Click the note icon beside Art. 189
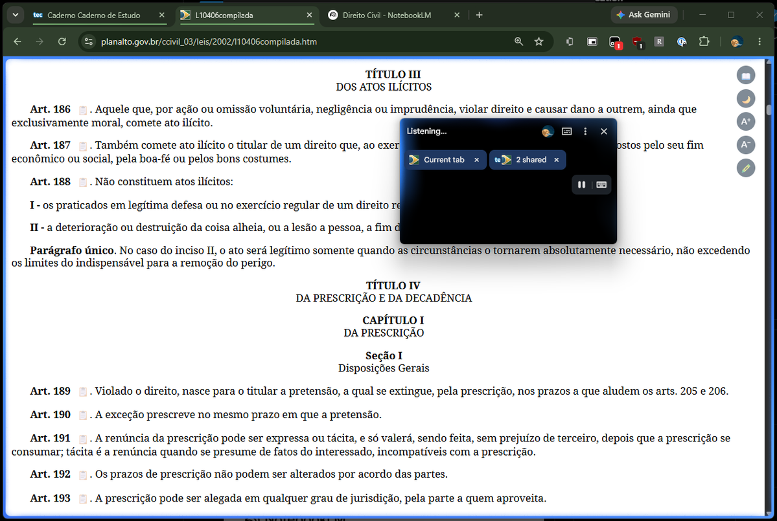This screenshot has width=777, height=521. coord(83,392)
